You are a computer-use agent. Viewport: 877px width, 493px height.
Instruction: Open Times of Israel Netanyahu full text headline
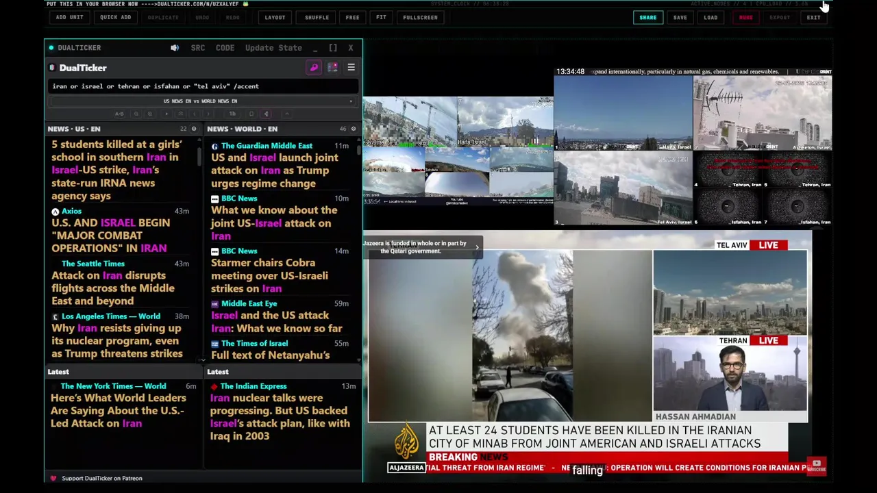tap(270, 355)
